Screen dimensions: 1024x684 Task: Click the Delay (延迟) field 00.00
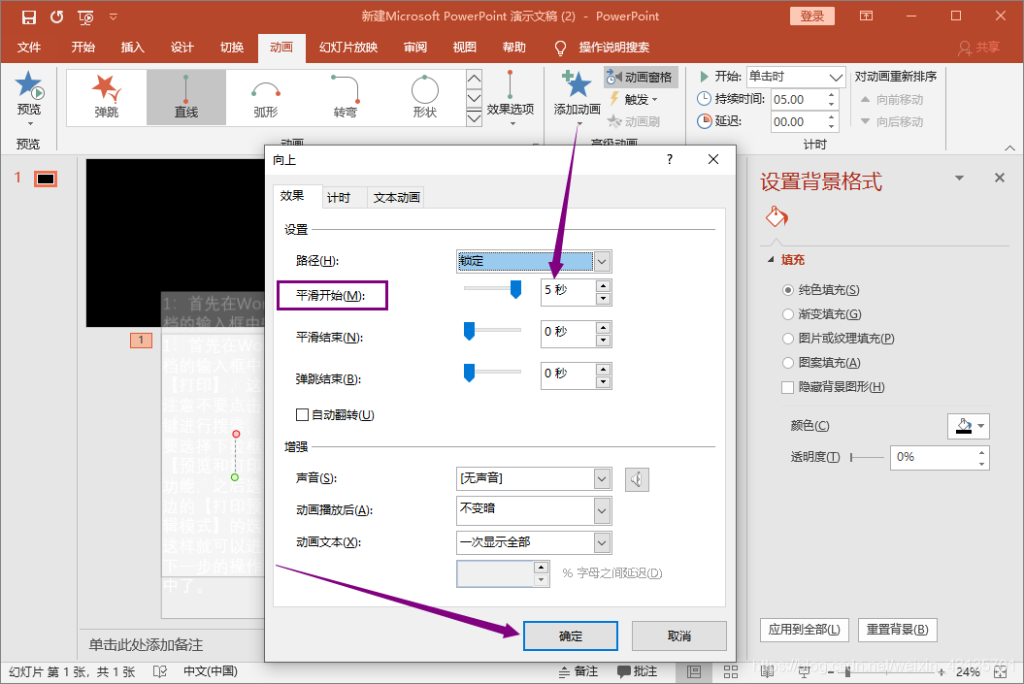coord(805,122)
